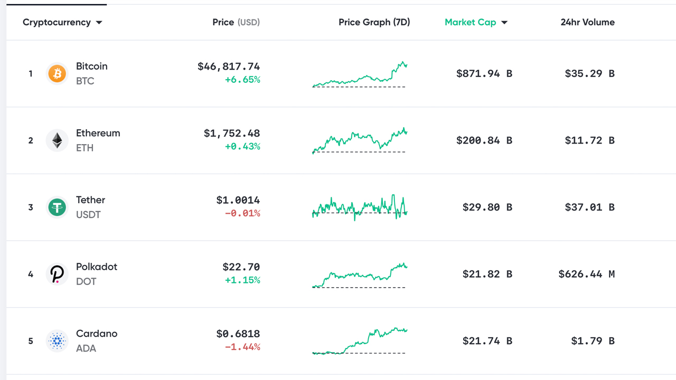Click 24hr volume $35.29 B
Image resolution: width=676 pixels, height=380 pixels.
[590, 74]
